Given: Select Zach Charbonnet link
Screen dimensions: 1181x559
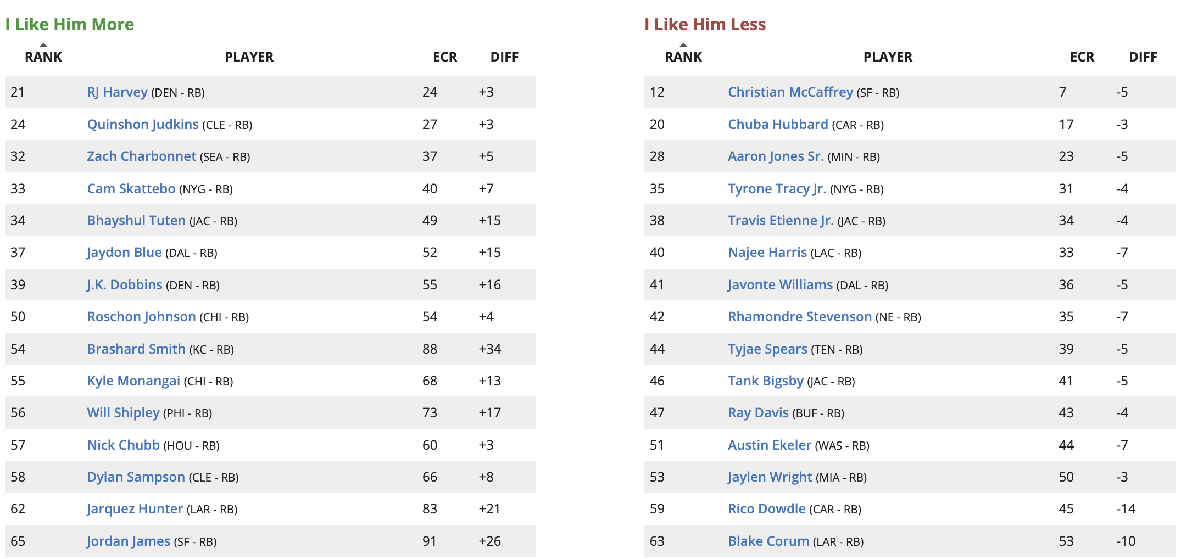Looking at the screenshot, I should point(141,156).
